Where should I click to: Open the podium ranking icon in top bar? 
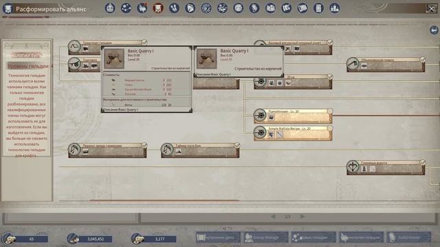(335, 8)
